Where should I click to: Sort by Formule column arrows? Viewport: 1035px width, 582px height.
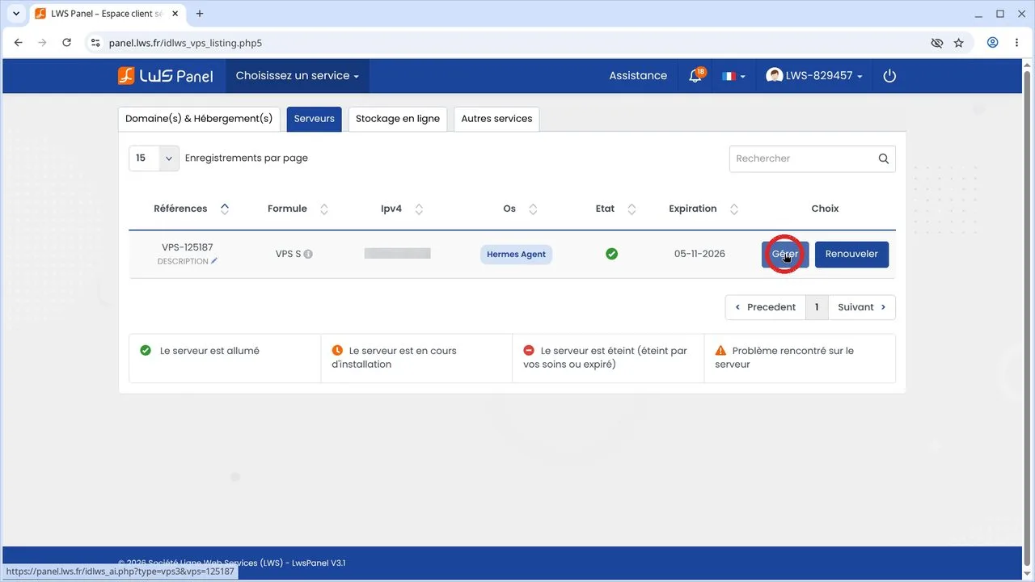pyautogui.click(x=324, y=209)
